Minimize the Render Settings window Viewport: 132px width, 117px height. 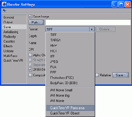[x=115, y=4]
